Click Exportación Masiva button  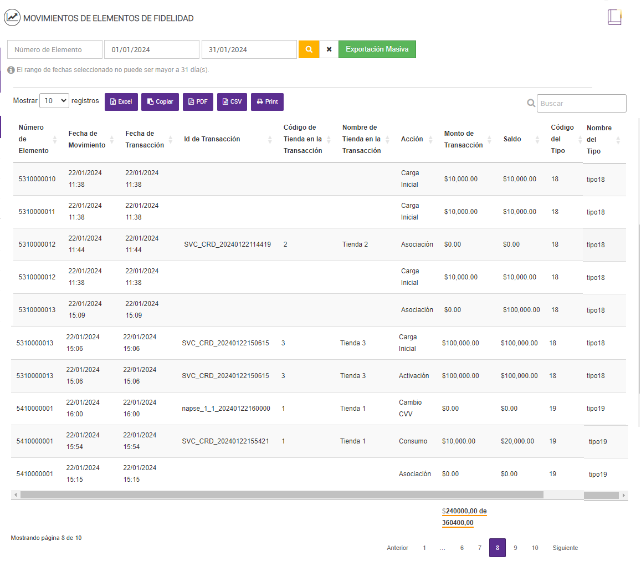click(377, 49)
